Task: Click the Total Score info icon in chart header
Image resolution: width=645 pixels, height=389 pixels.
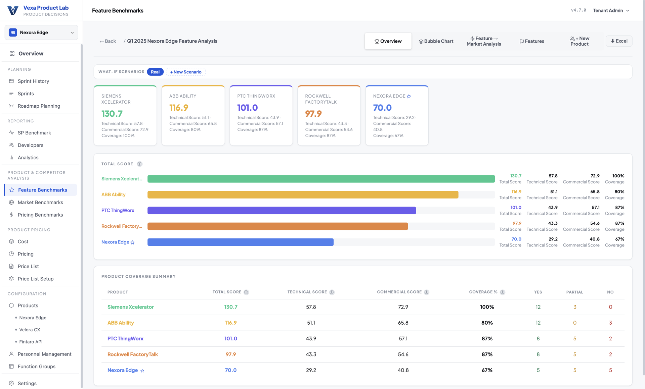Action: tap(140, 164)
